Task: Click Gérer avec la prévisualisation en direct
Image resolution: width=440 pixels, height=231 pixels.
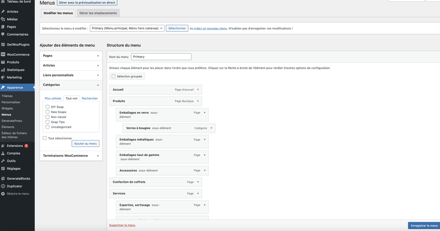Action: pyautogui.click(x=87, y=2)
